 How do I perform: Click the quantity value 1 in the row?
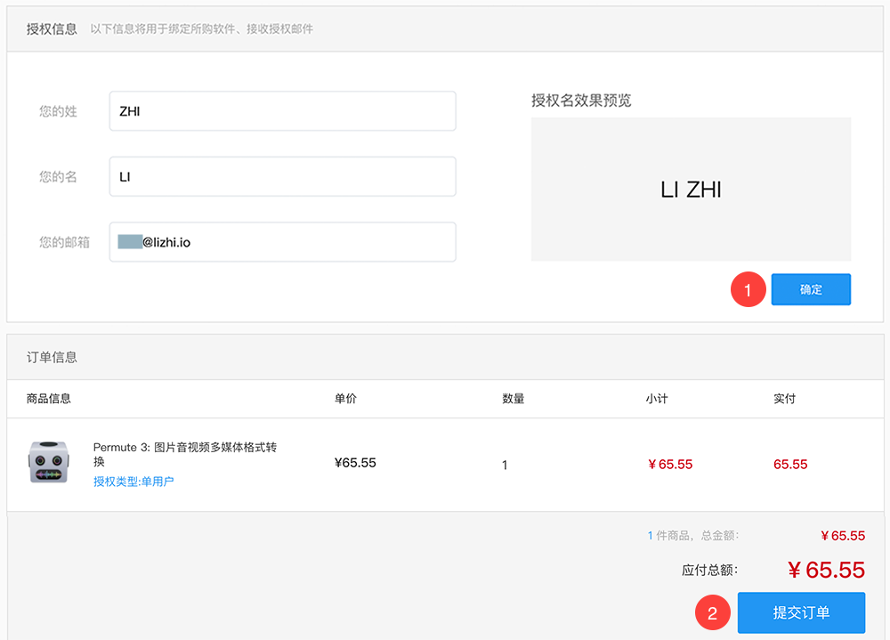coord(505,466)
